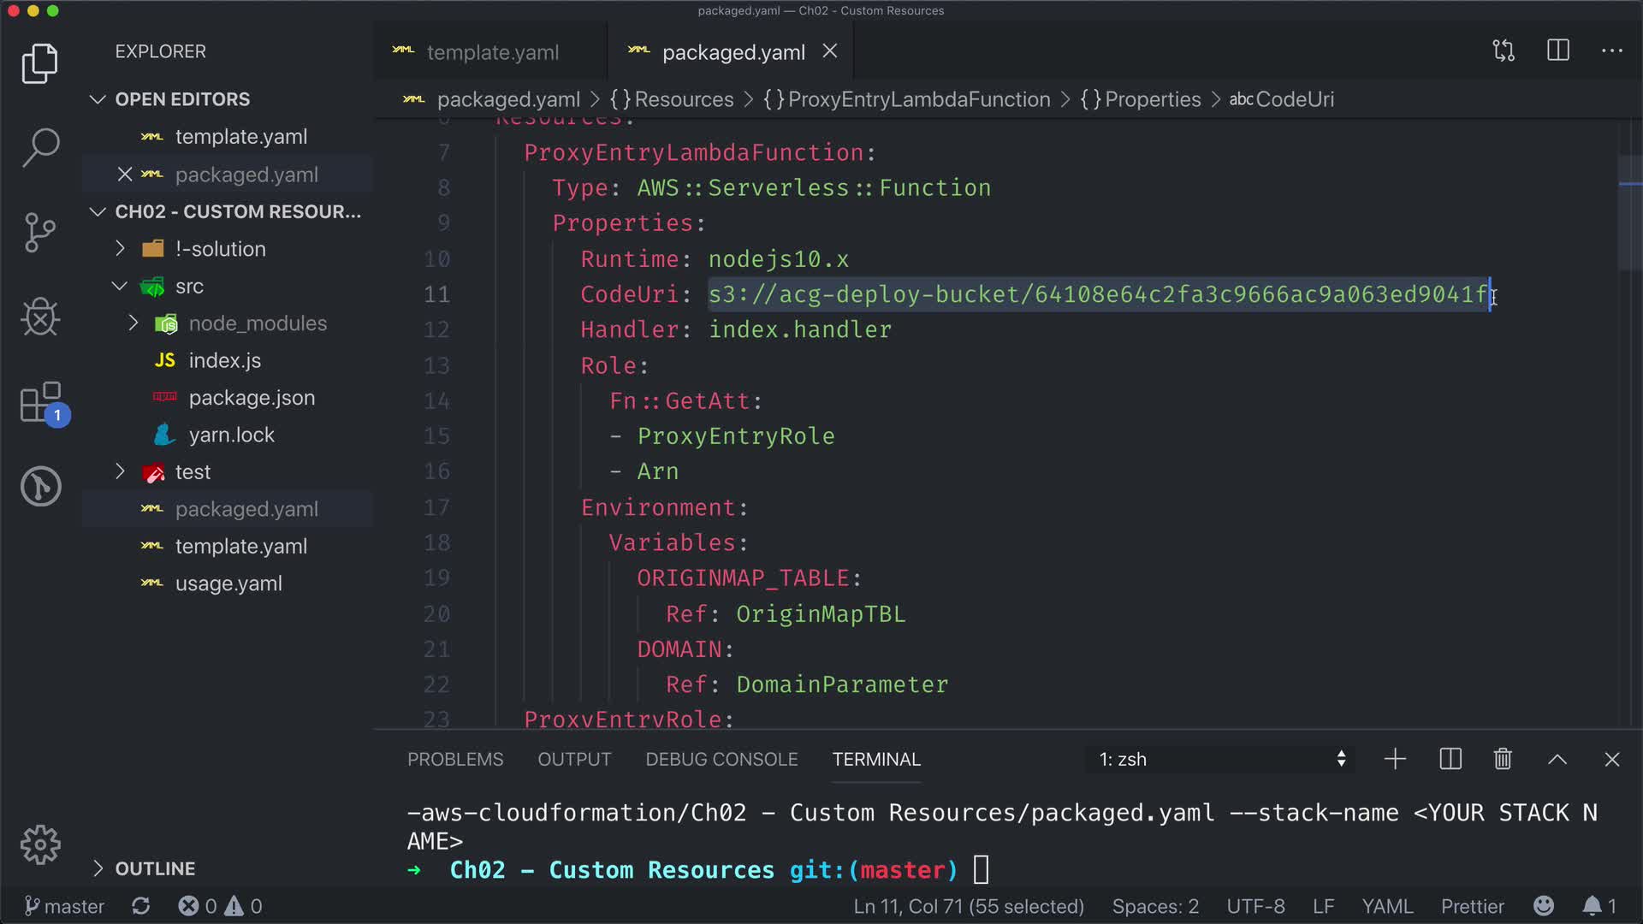Click the YAML language mode in status bar

[x=1387, y=906]
